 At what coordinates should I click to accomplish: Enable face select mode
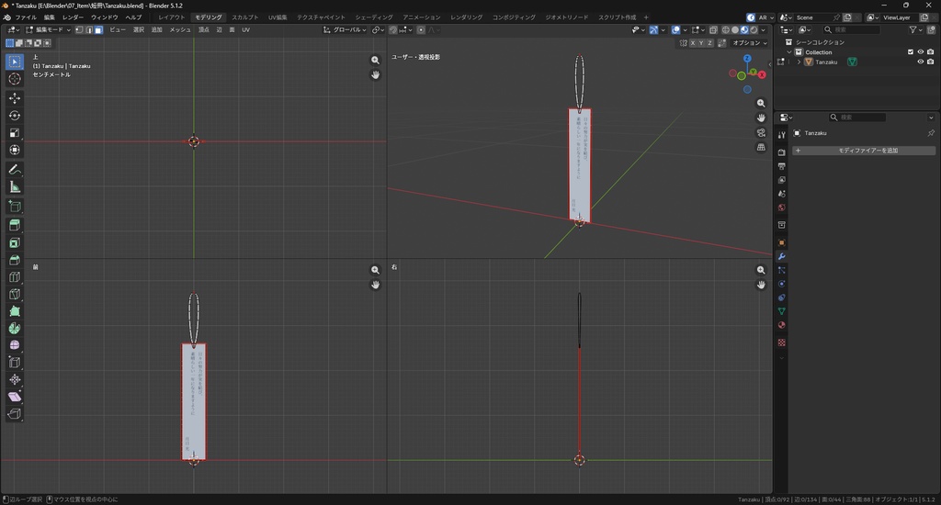click(98, 29)
